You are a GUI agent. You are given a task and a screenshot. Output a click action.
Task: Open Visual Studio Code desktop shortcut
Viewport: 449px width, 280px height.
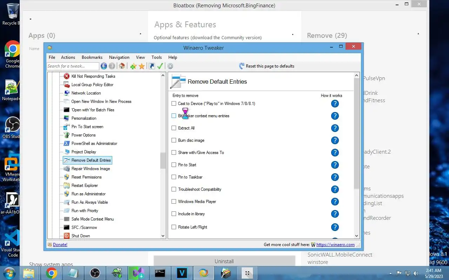pyautogui.click(x=12, y=243)
